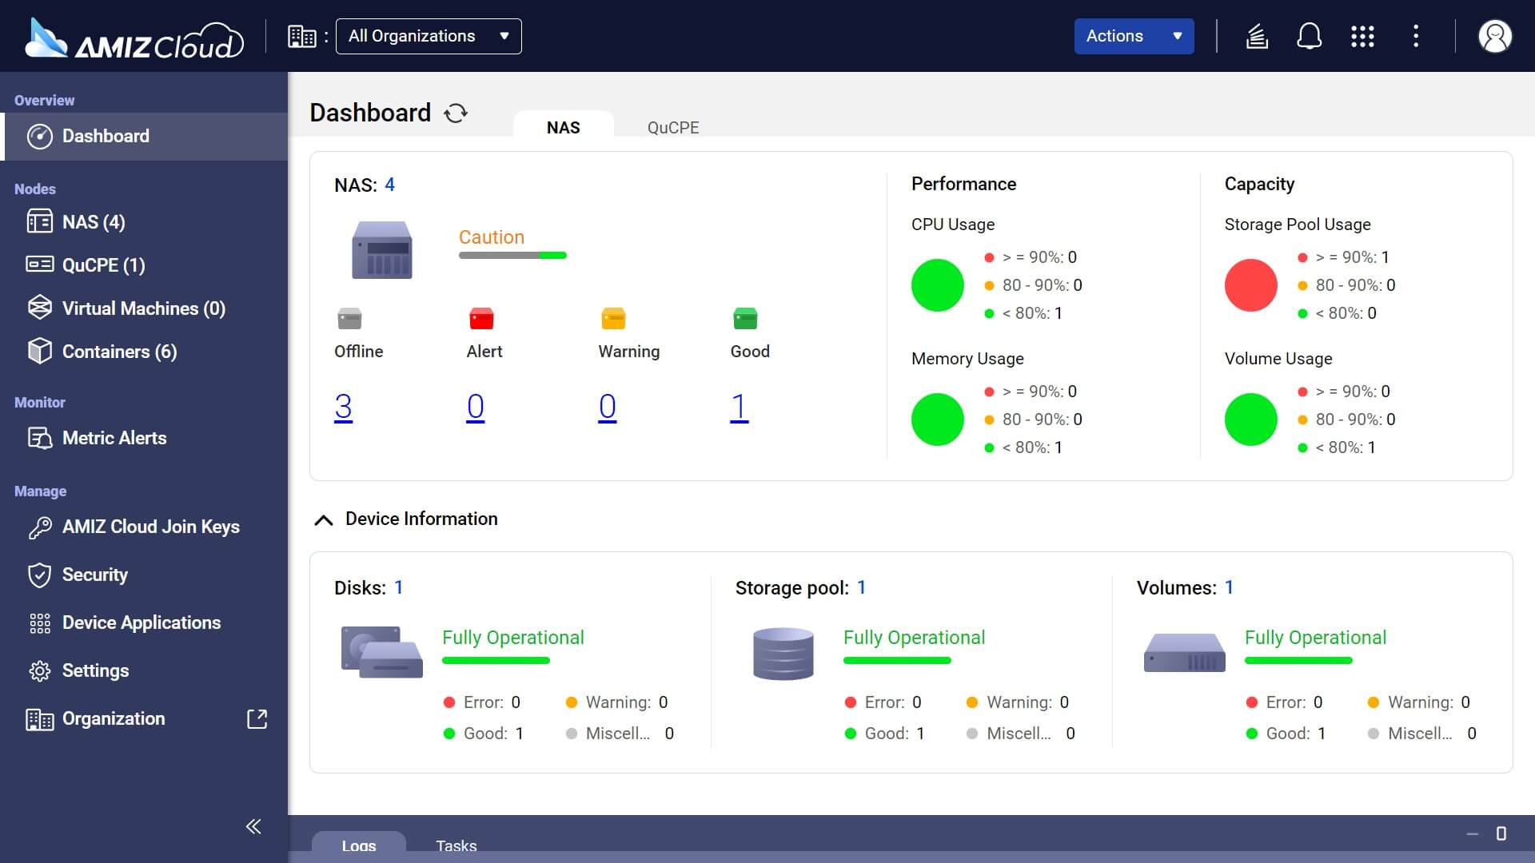The width and height of the screenshot is (1535, 863).
Task: Open the vertical three-dot more menu
Action: click(x=1416, y=36)
